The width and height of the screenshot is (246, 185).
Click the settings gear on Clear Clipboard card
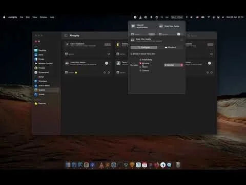pos(109,54)
